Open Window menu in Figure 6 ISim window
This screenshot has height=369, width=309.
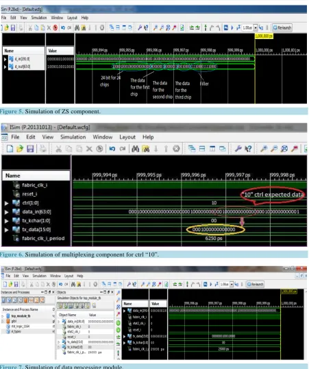click(x=103, y=137)
